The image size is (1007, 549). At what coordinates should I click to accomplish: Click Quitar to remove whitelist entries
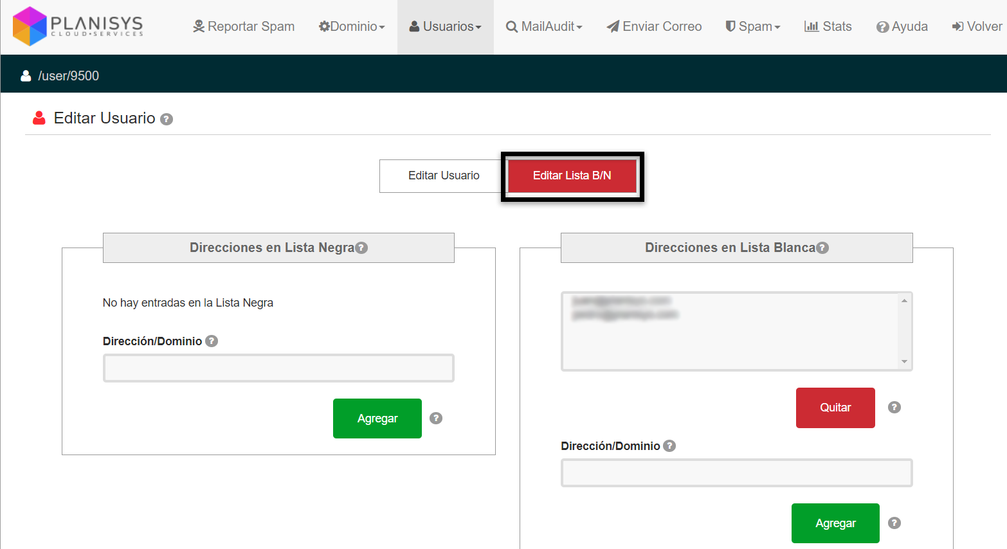point(835,408)
